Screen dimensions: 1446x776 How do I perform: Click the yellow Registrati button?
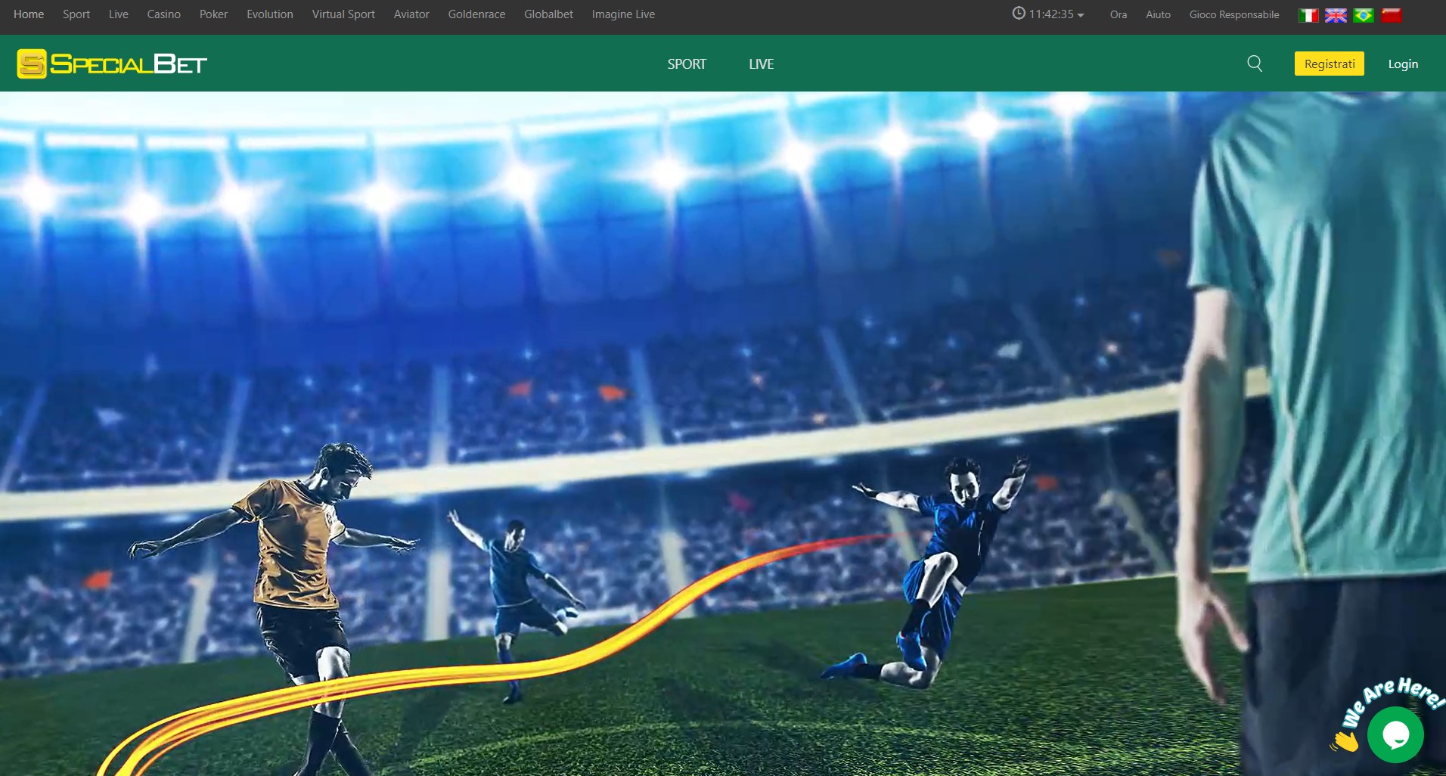click(1330, 64)
